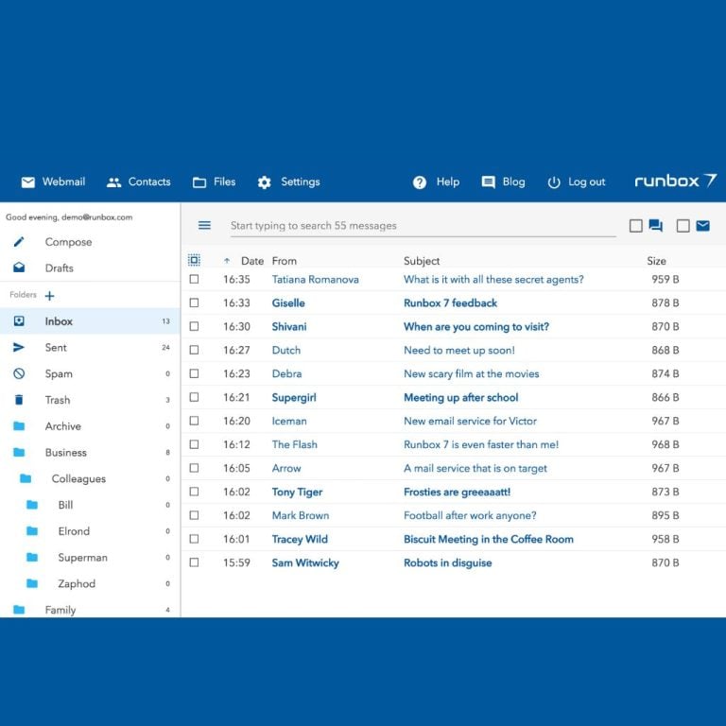This screenshot has width=726, height=726.
Task: Open 'Biscuit Meeting in the Coffee Room'
Action: (x=489, y=539)
